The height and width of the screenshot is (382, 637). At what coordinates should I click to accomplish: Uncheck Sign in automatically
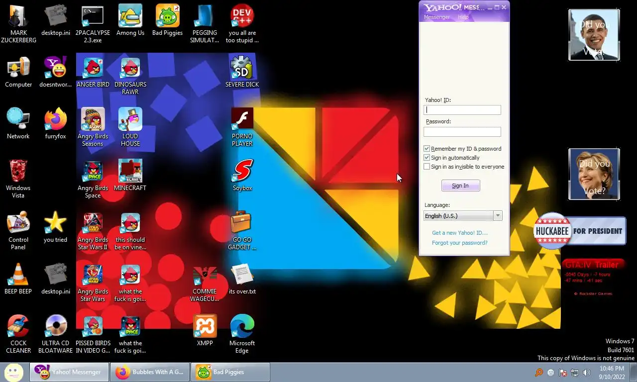coord(426,158)
